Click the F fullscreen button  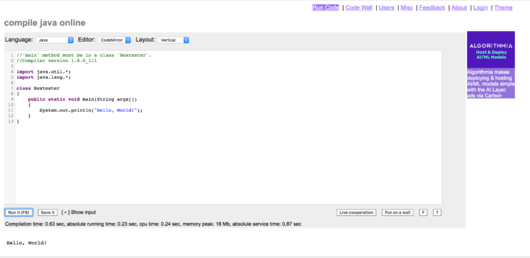(x=423, y=212)
